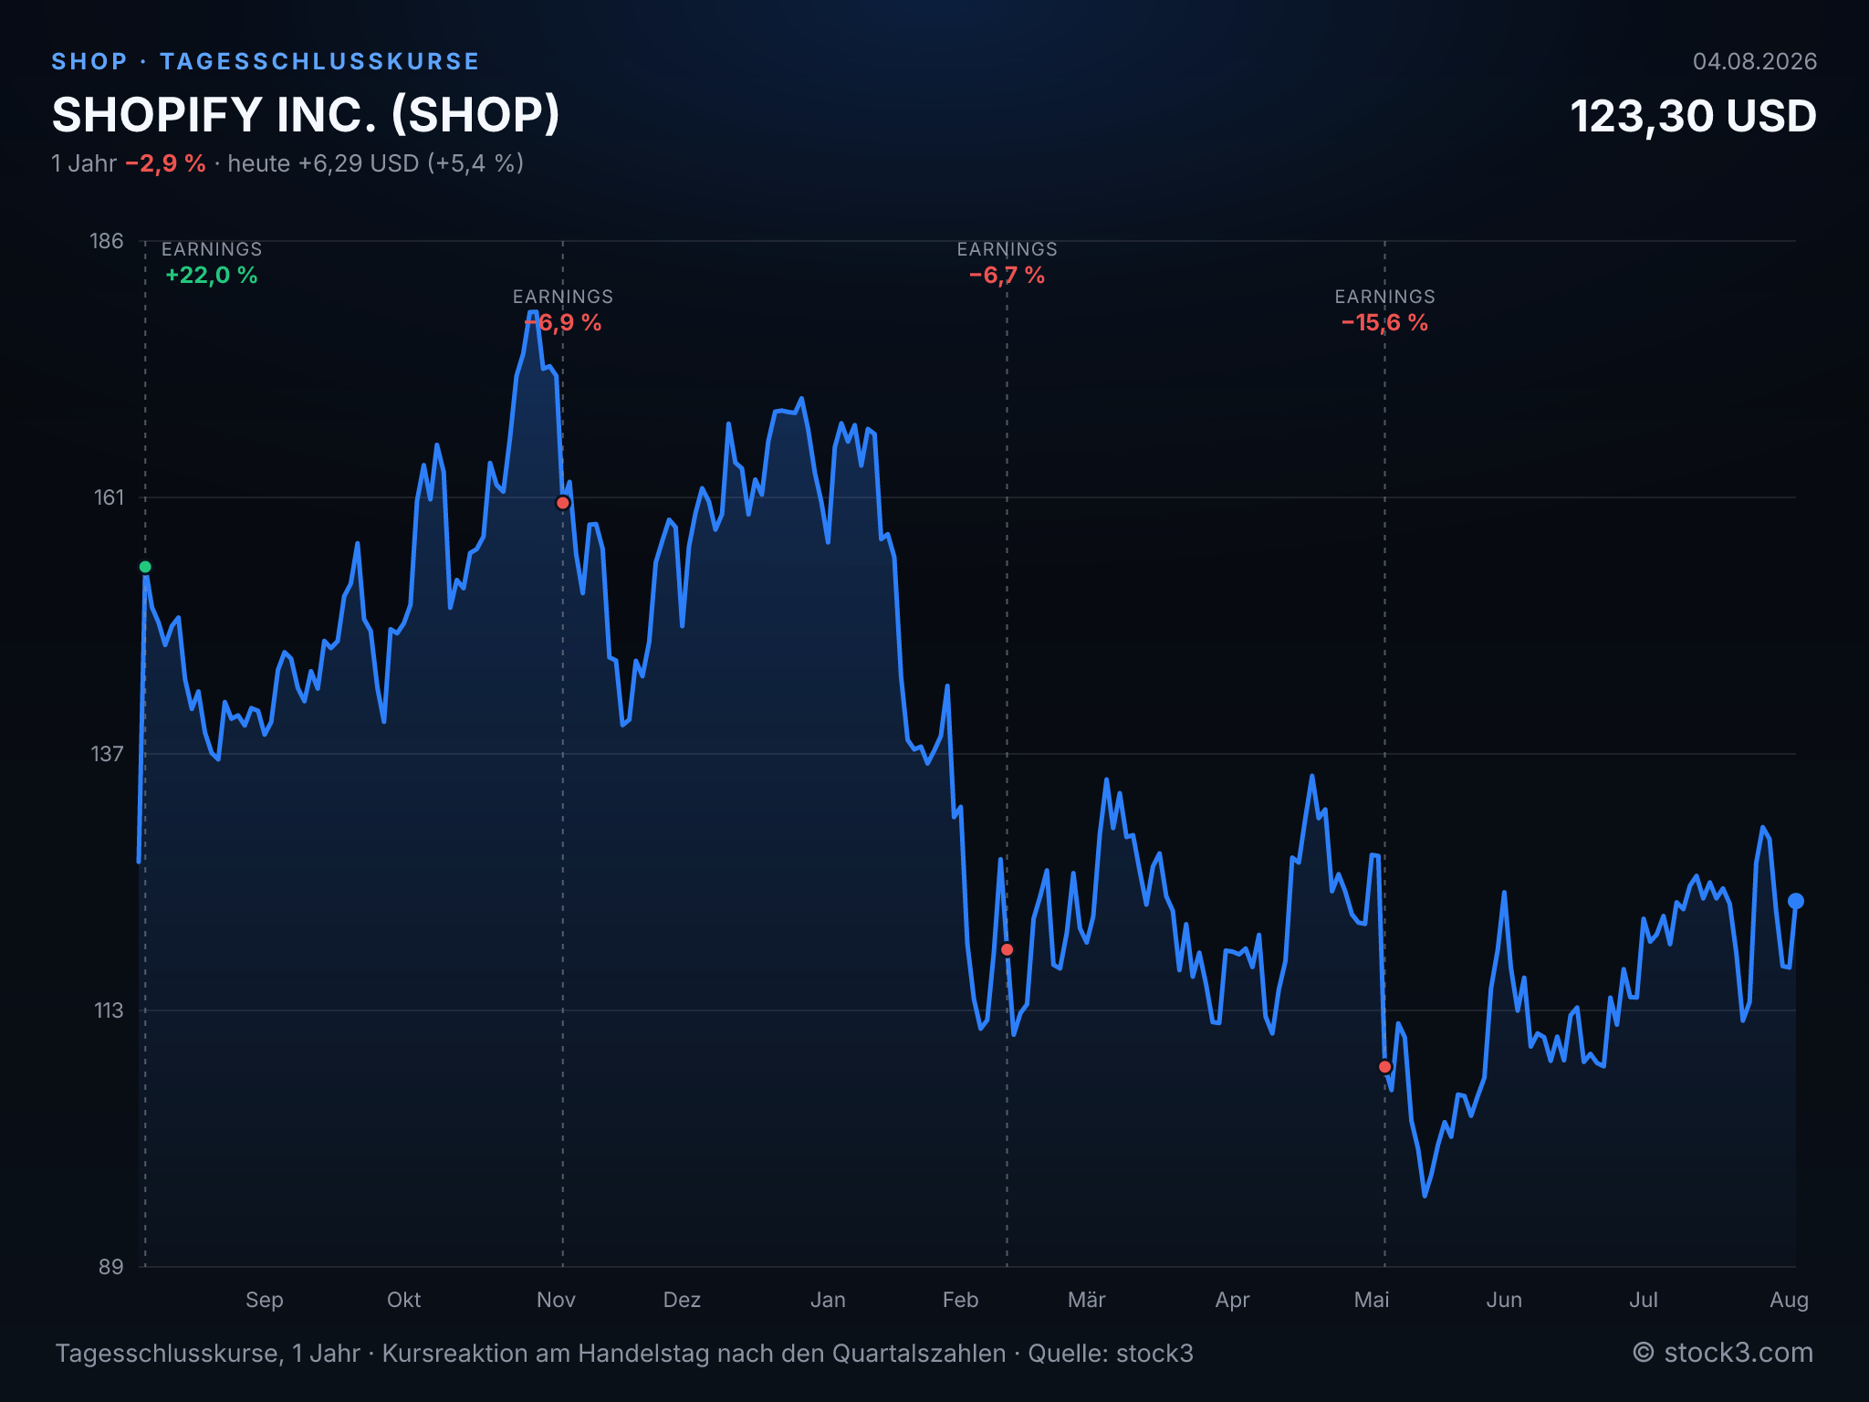This screenshot has height=1402, width=1869.
Task: Click the Sep axis label
Action: [x=265, y=1300]
